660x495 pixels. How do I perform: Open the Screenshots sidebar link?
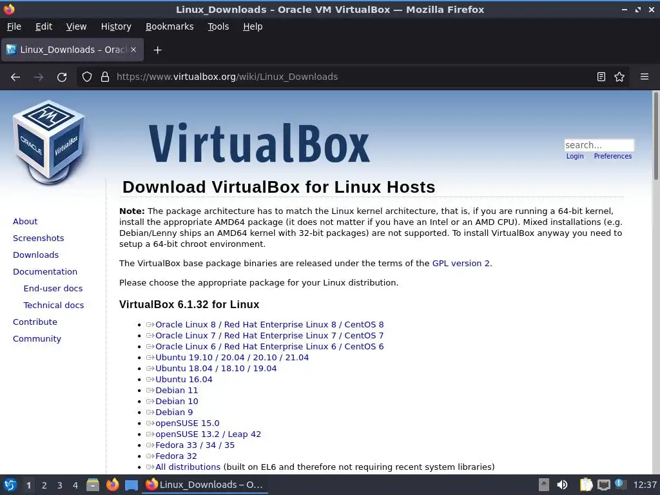[x=38, y=238]
